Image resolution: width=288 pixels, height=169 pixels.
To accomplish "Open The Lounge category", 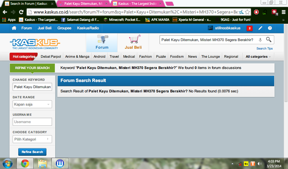I will tap(210, 57).
